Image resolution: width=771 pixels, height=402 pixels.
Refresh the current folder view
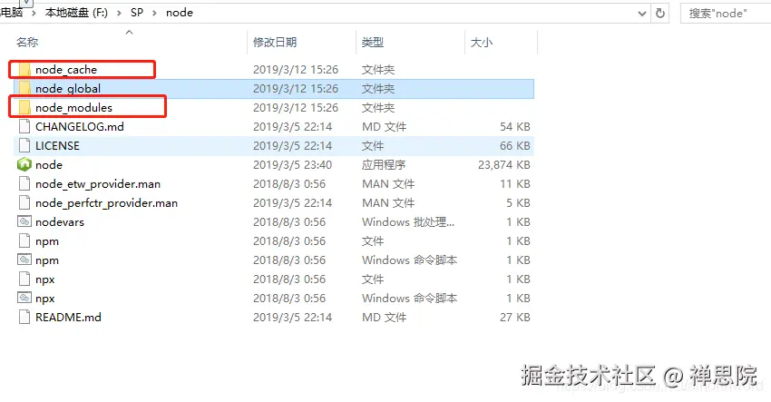(659, 14)
